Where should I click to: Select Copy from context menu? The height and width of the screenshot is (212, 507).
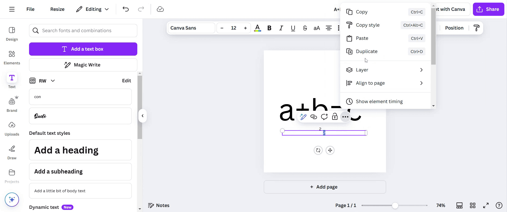pyautogui.click(x=386, y=12)
